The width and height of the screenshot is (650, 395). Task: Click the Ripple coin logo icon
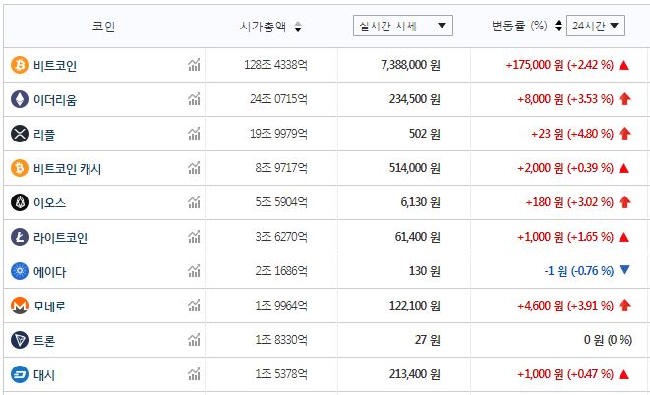click(19, 134)
